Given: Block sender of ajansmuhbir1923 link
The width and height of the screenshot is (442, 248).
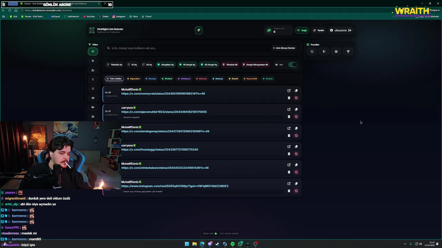Looking at the screenshot, I should (296, 116).
